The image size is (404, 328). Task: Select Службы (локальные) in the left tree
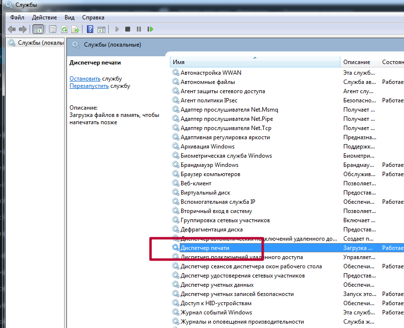tap(35, 43)
